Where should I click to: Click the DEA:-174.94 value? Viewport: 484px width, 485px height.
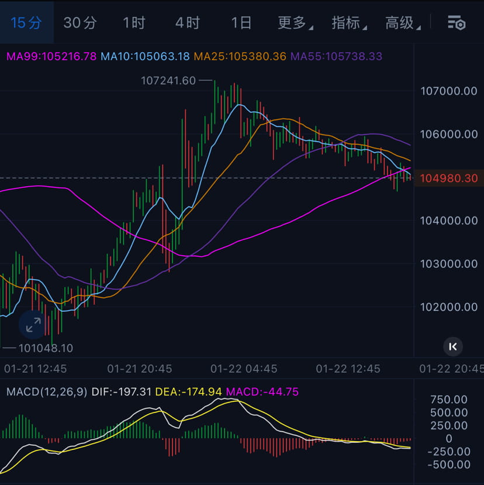click(189, 392)
